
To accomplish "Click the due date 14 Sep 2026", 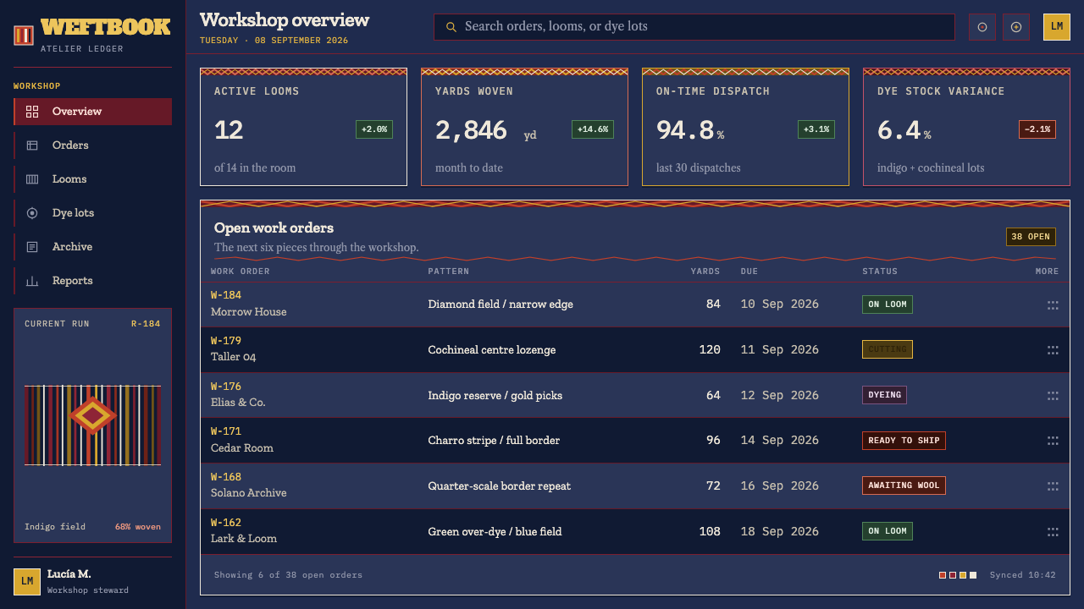I will (x=780, y=441).
